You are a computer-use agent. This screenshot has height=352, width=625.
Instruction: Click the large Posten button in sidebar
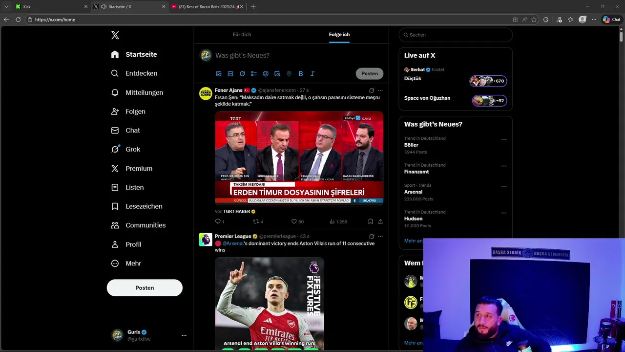coord(145,288)
